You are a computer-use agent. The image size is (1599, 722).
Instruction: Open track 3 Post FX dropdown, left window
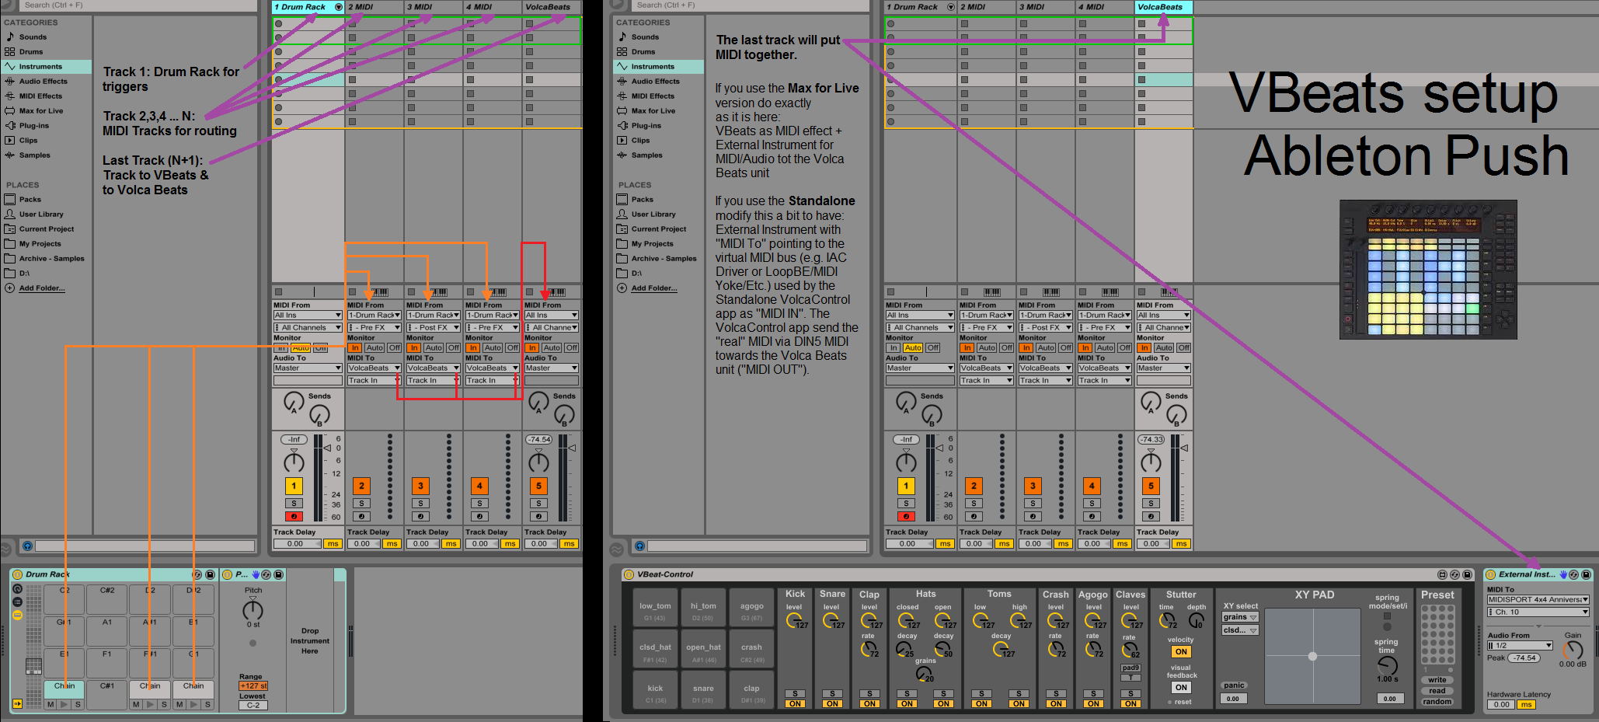[x=434, y=327]
